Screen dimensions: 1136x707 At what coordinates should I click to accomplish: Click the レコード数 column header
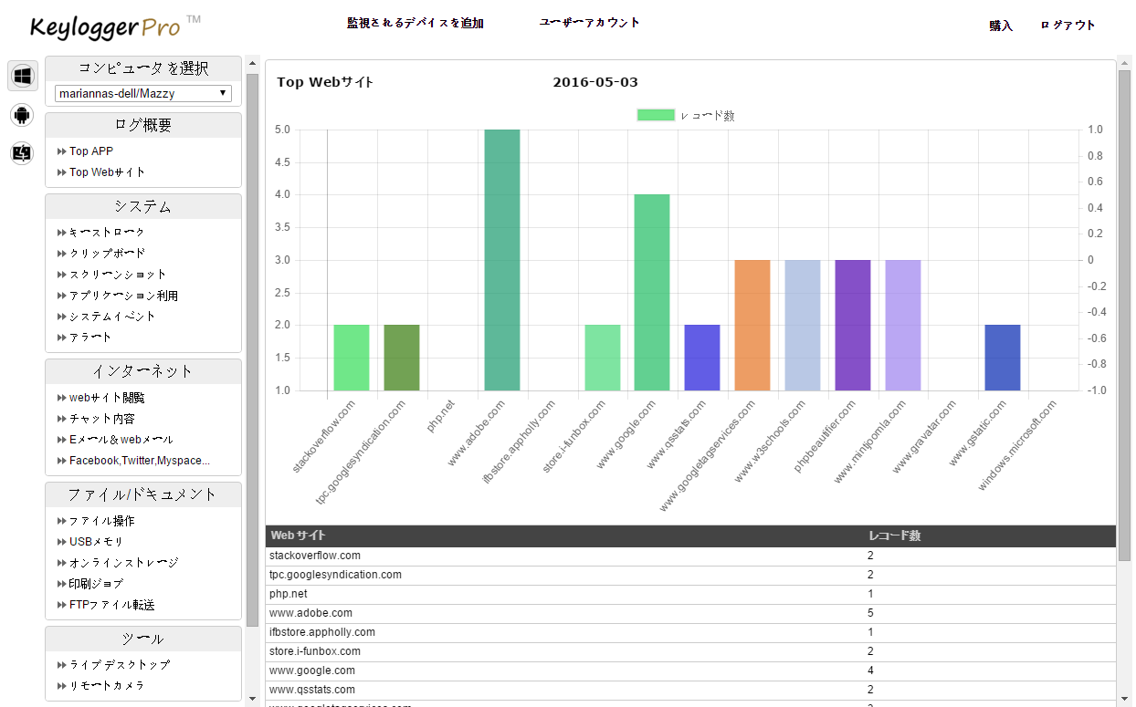[895, 535]
